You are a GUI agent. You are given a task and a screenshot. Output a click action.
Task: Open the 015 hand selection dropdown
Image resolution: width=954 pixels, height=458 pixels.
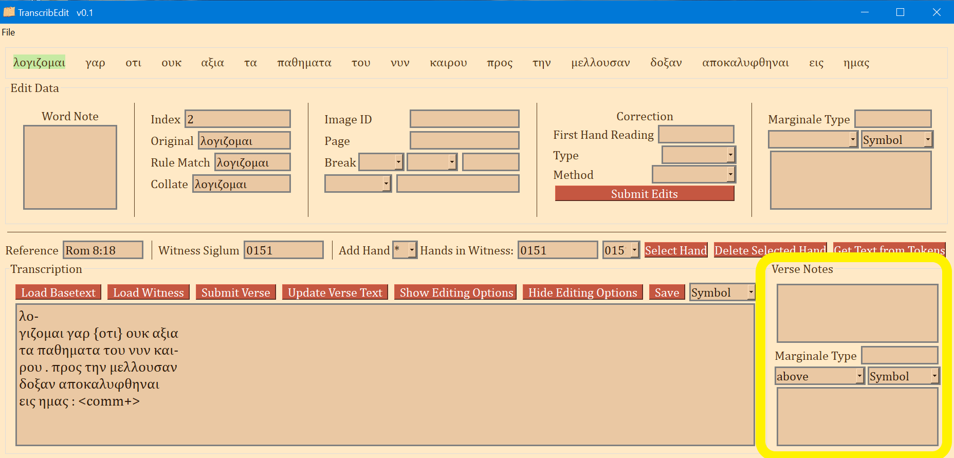[x=621, y=250]
